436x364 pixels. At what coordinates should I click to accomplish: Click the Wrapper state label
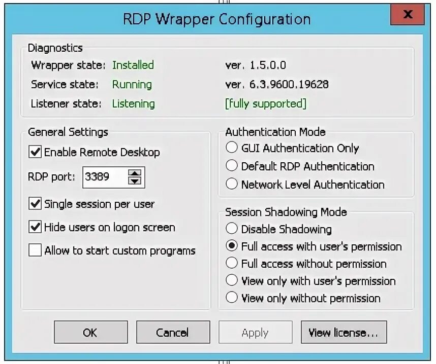pyautogui.click(x=69, y=65)
